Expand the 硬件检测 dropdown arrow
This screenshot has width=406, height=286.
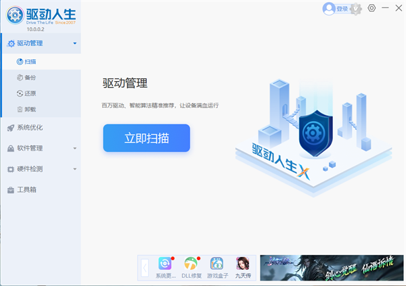click(x=75, y=169)
